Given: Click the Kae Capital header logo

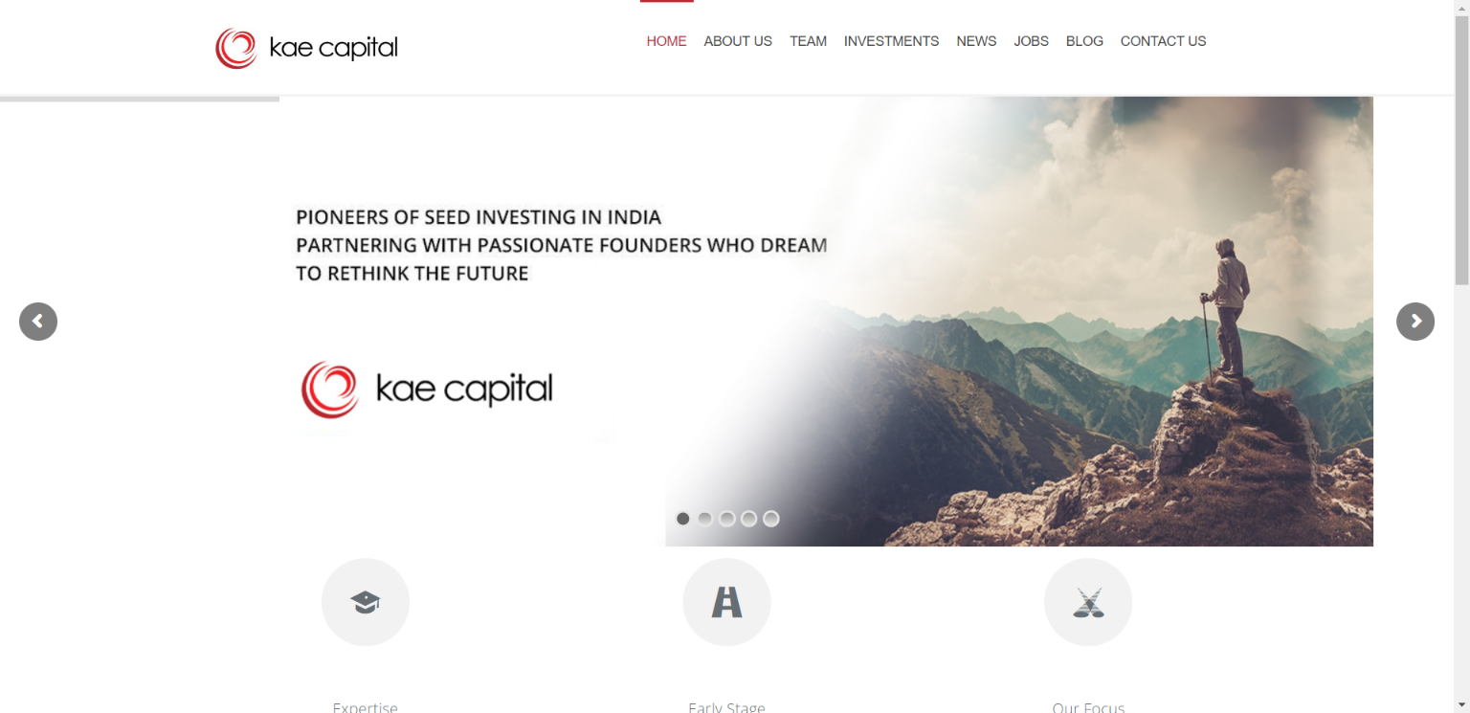Looking at the screenshot, I should [x=306, y=48].
